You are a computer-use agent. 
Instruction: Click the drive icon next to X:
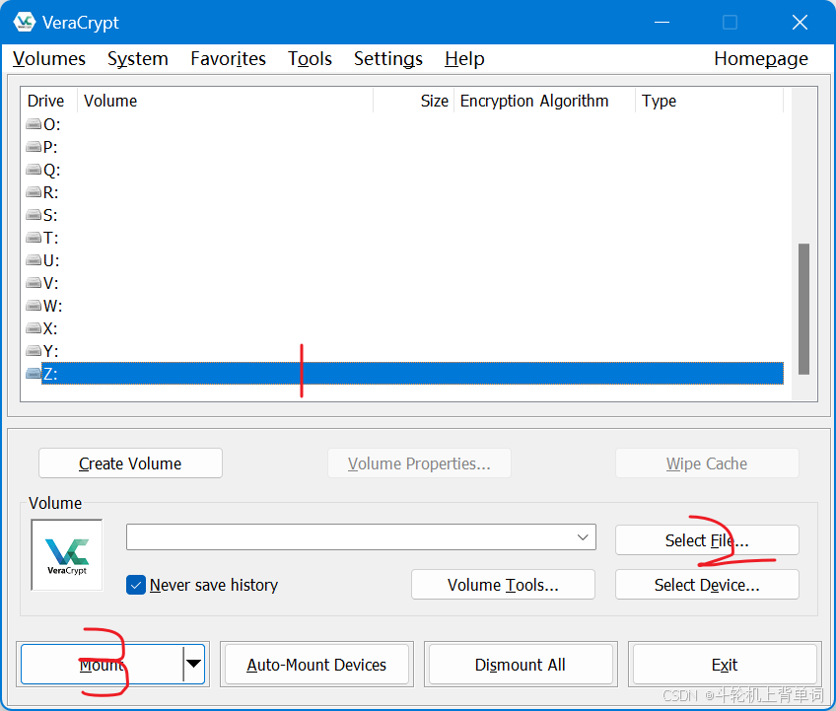[x=34, y=328]
